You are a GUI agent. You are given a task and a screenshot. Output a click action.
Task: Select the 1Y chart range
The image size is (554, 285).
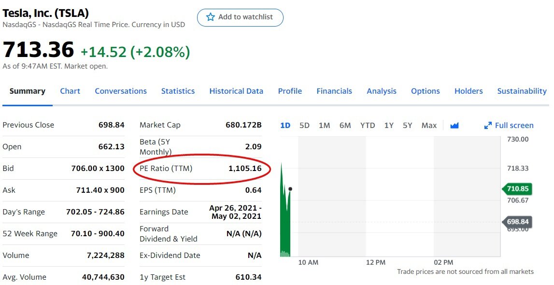pyautogui.click(x=389, y=126)
